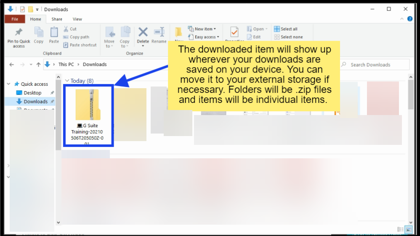420x236 pixels.
Task: Open the View ribbon tab
Action: [77, 19]
